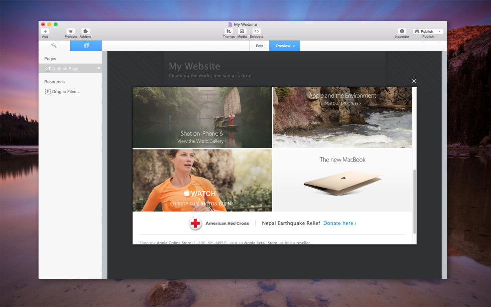Image resolution: width=491 pixels, height=307 pixels.
Task: Open Apple and the Environment tile
Action: point(342,117)
